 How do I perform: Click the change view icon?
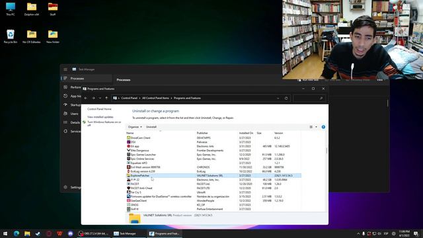click(x=311, y=127)
